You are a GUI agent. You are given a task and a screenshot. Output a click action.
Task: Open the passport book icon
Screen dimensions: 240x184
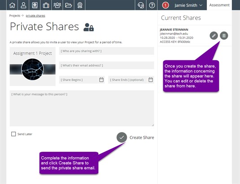35,5
